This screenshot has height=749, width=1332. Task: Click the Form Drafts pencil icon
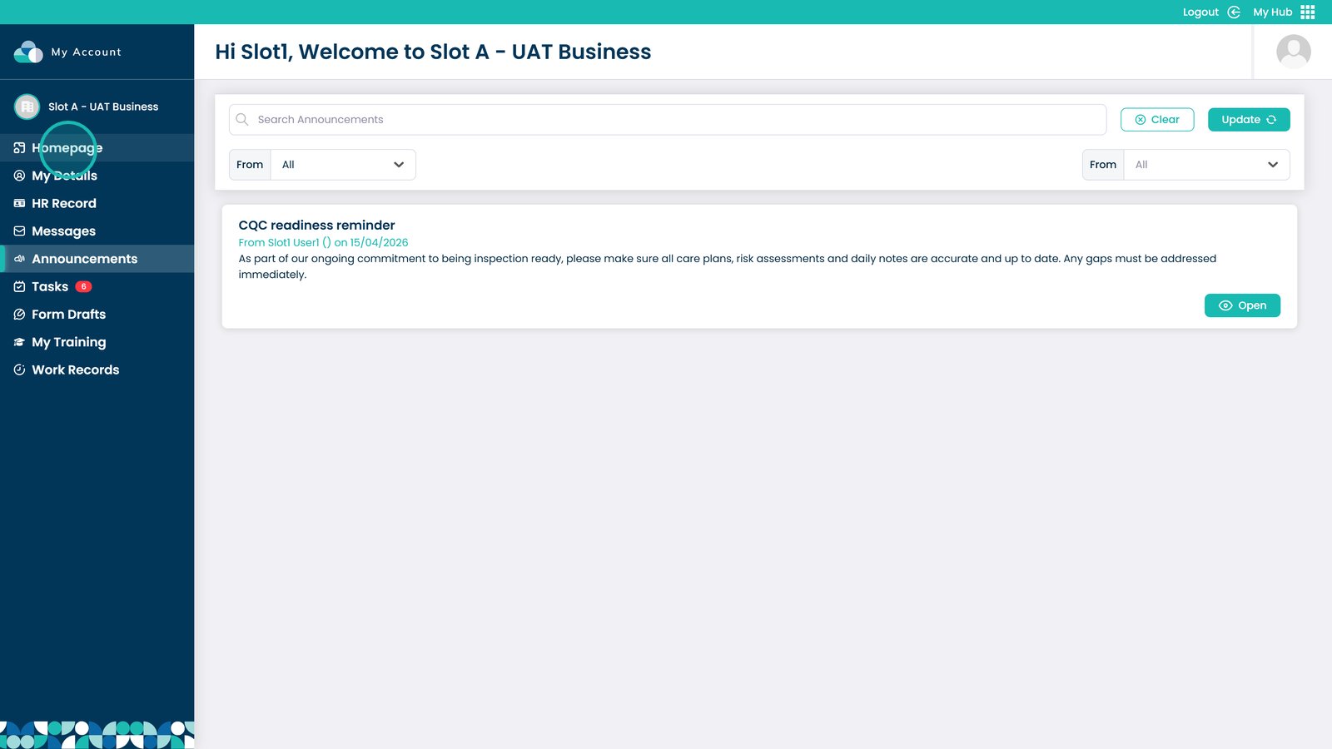tap(19, 315)
